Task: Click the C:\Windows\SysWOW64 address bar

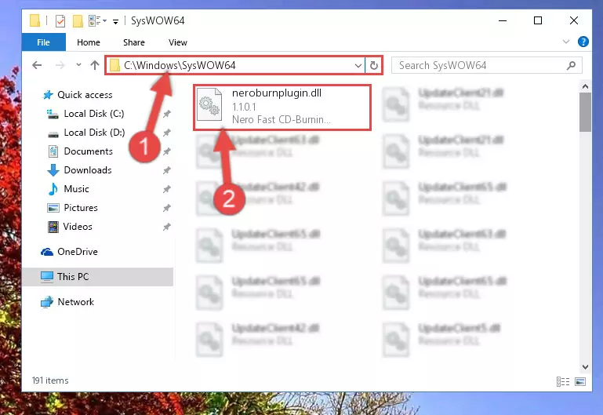Action: 234,65
